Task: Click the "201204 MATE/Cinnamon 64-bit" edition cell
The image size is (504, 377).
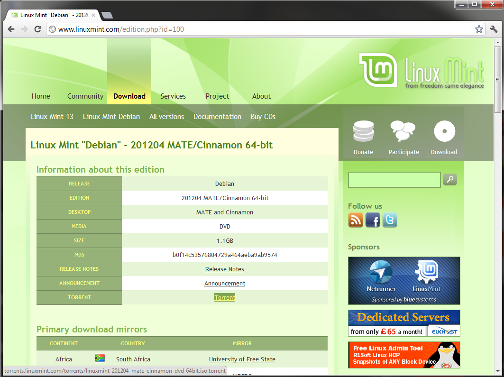Action: coord(225,198)
